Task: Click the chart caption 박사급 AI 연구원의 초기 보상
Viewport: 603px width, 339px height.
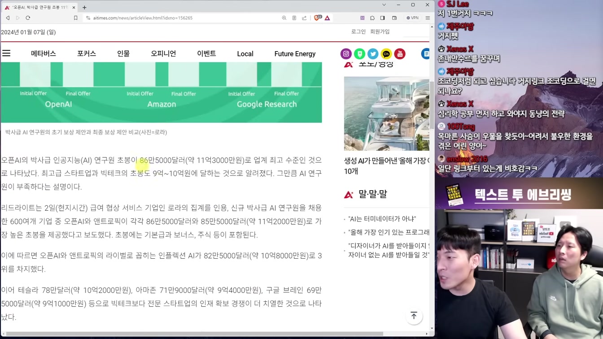Action: coord(86,132)
